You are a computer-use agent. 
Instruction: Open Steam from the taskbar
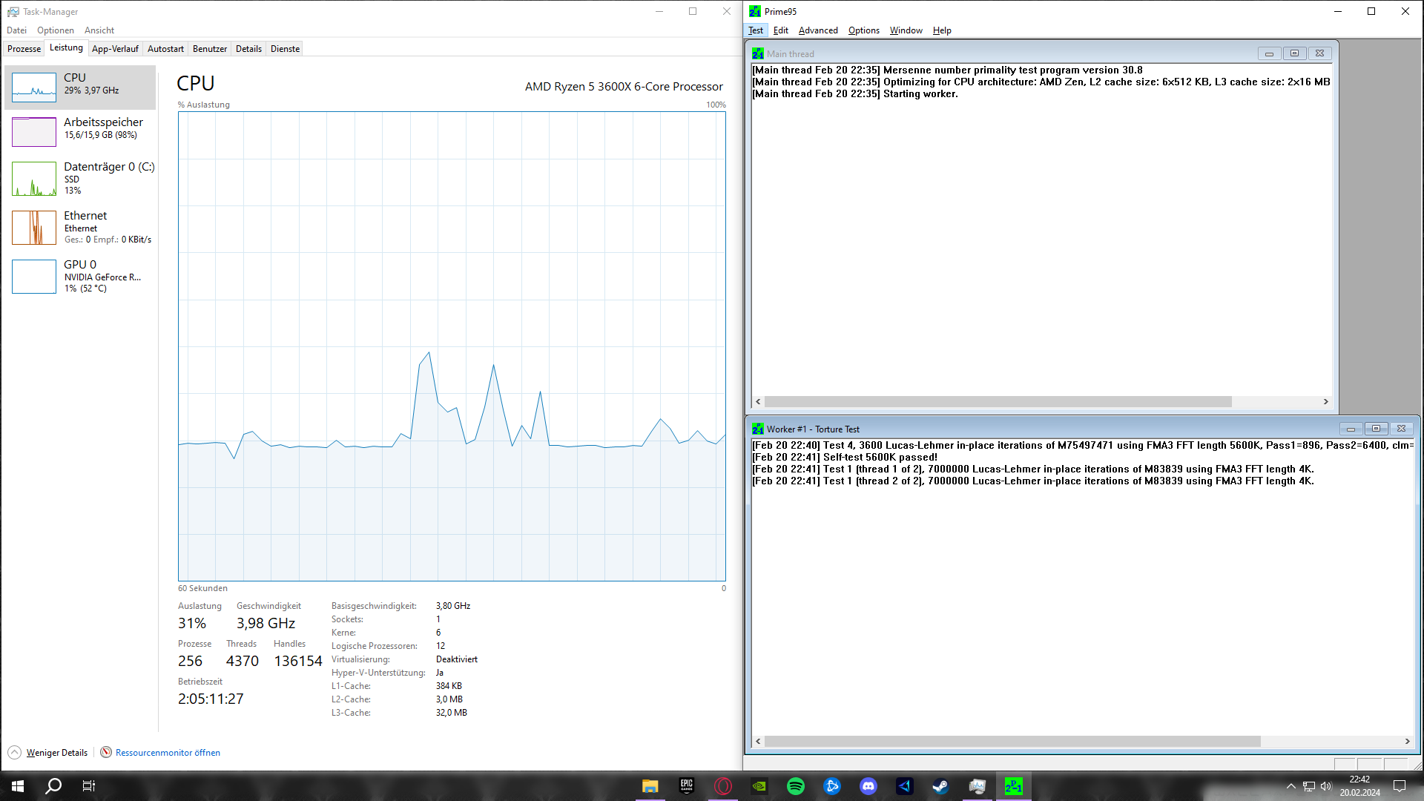click(940, 786)
